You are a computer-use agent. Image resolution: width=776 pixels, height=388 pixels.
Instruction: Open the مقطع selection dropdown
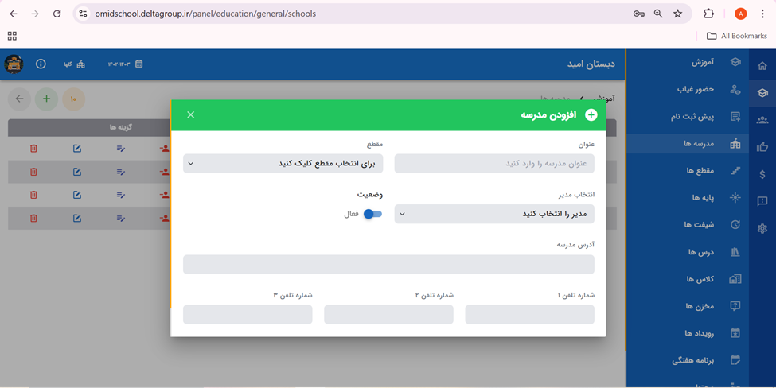(x=283, y=164)
